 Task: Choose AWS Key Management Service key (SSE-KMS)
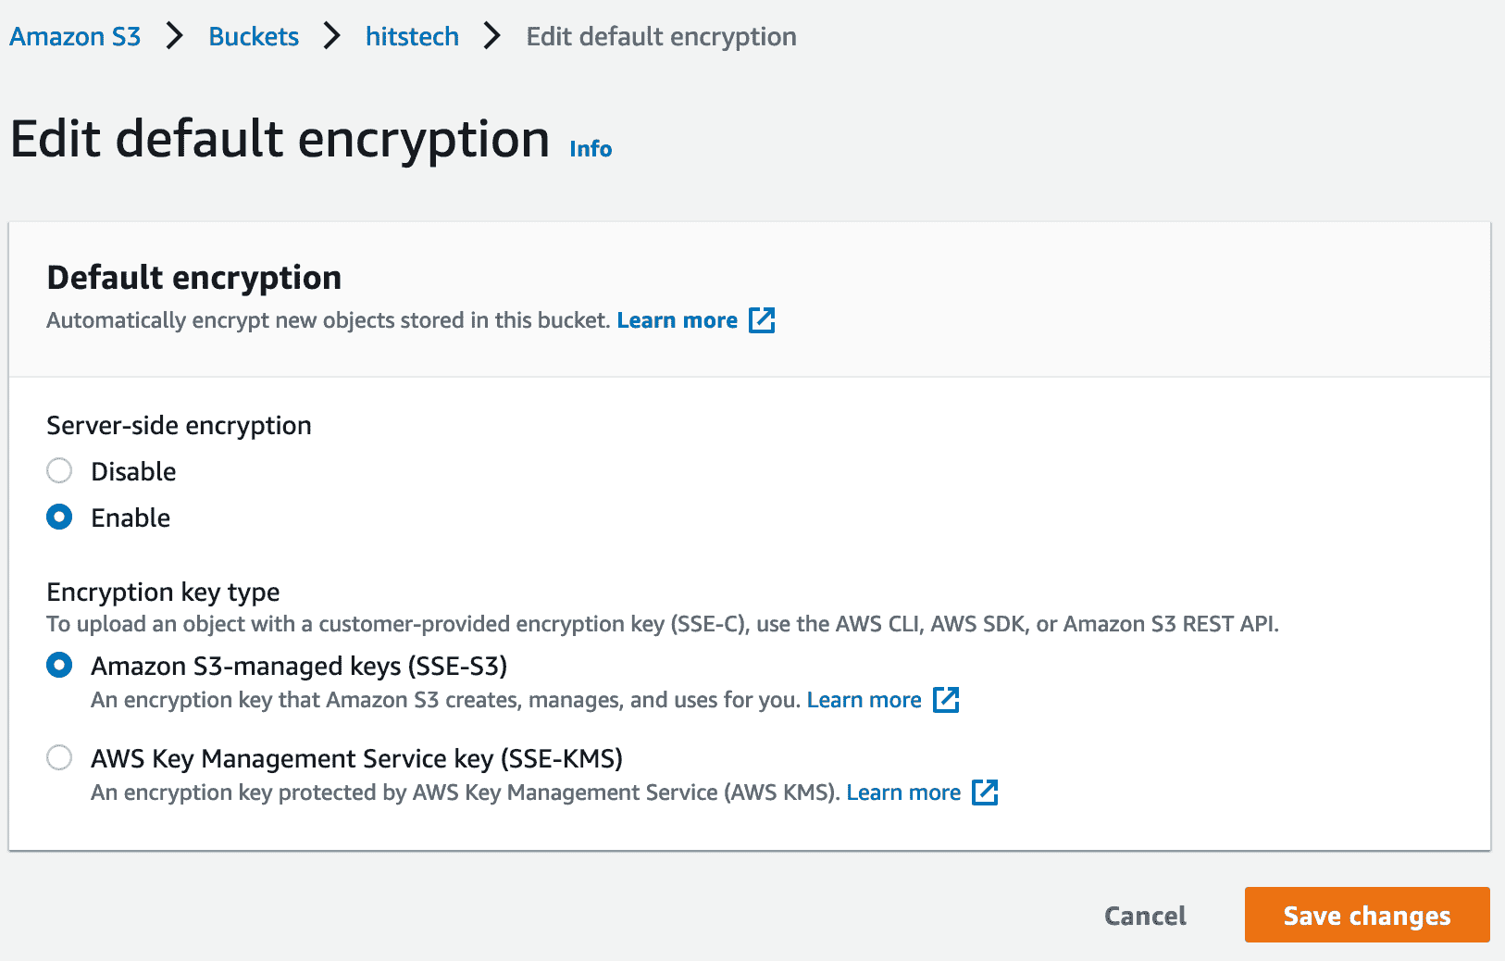[x=59, y=758]
